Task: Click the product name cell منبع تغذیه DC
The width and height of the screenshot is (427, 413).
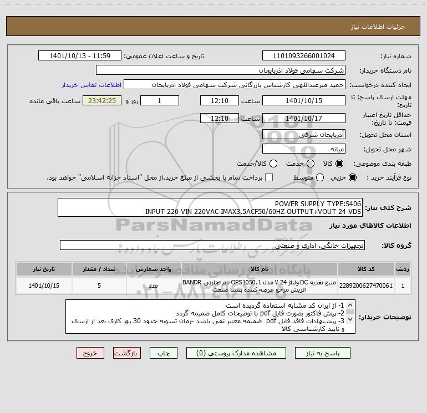Action: click(x=260, y=285)
